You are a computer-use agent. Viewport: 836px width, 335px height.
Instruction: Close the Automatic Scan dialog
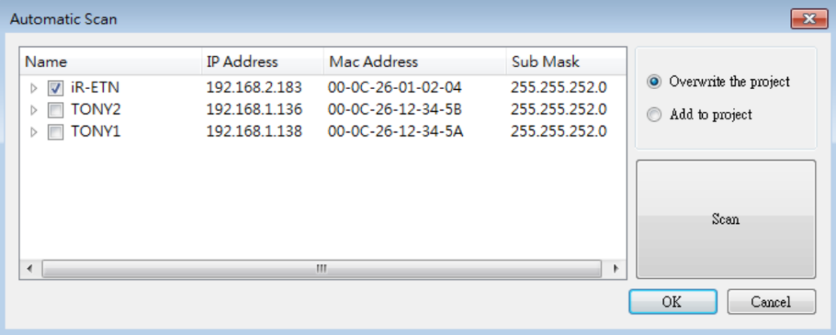pyautogui.click(x=810, y=19)
